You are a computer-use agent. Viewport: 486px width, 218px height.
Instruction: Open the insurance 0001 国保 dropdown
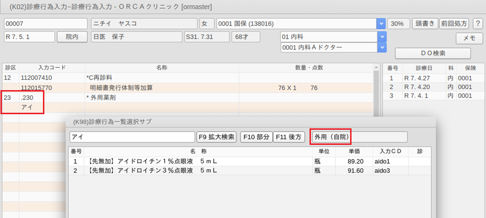click(x=380, y=24)
